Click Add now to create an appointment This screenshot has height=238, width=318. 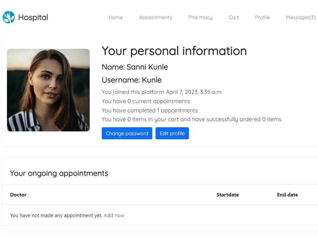click(114, 215)
